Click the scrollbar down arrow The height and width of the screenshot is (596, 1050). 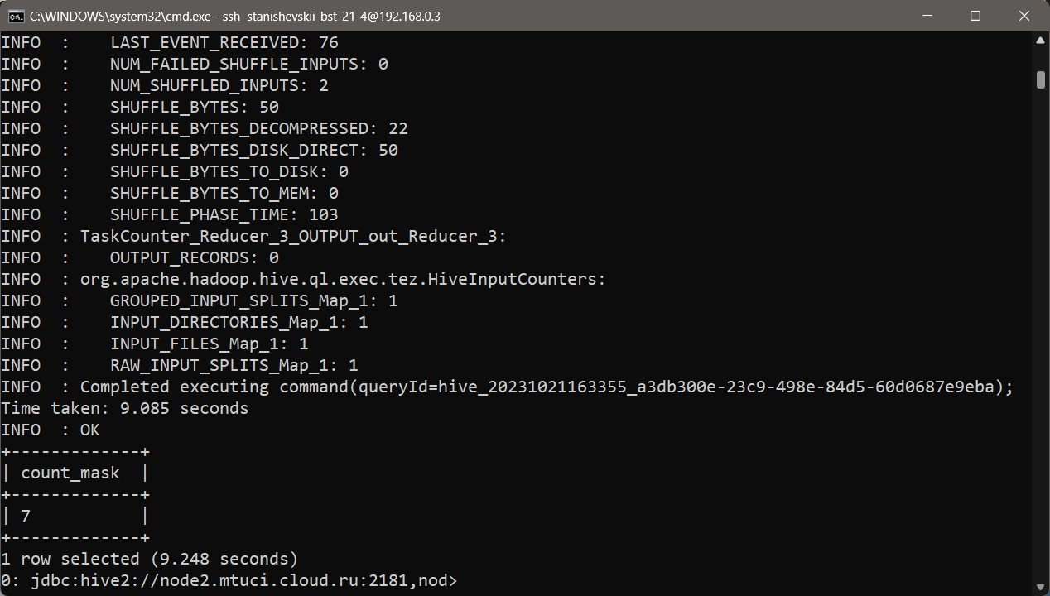pyautogui.click(x=1040, y=587)
